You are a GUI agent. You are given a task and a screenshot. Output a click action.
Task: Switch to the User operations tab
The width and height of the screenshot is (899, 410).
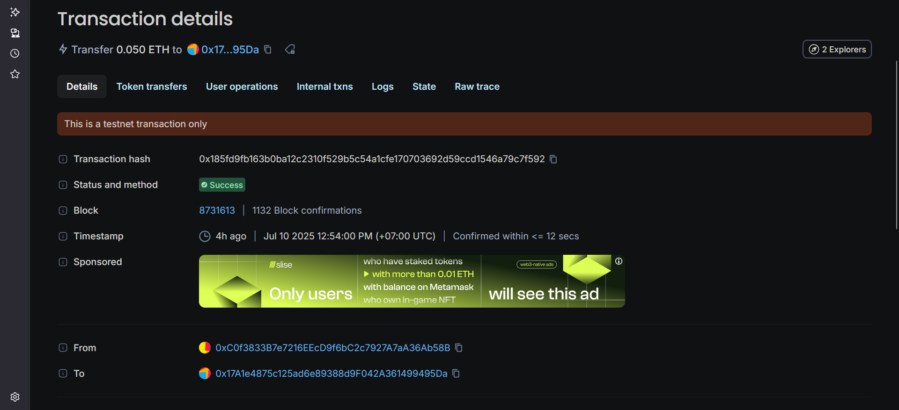242,86
